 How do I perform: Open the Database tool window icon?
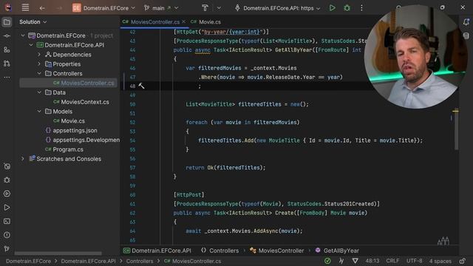point(466,35)
